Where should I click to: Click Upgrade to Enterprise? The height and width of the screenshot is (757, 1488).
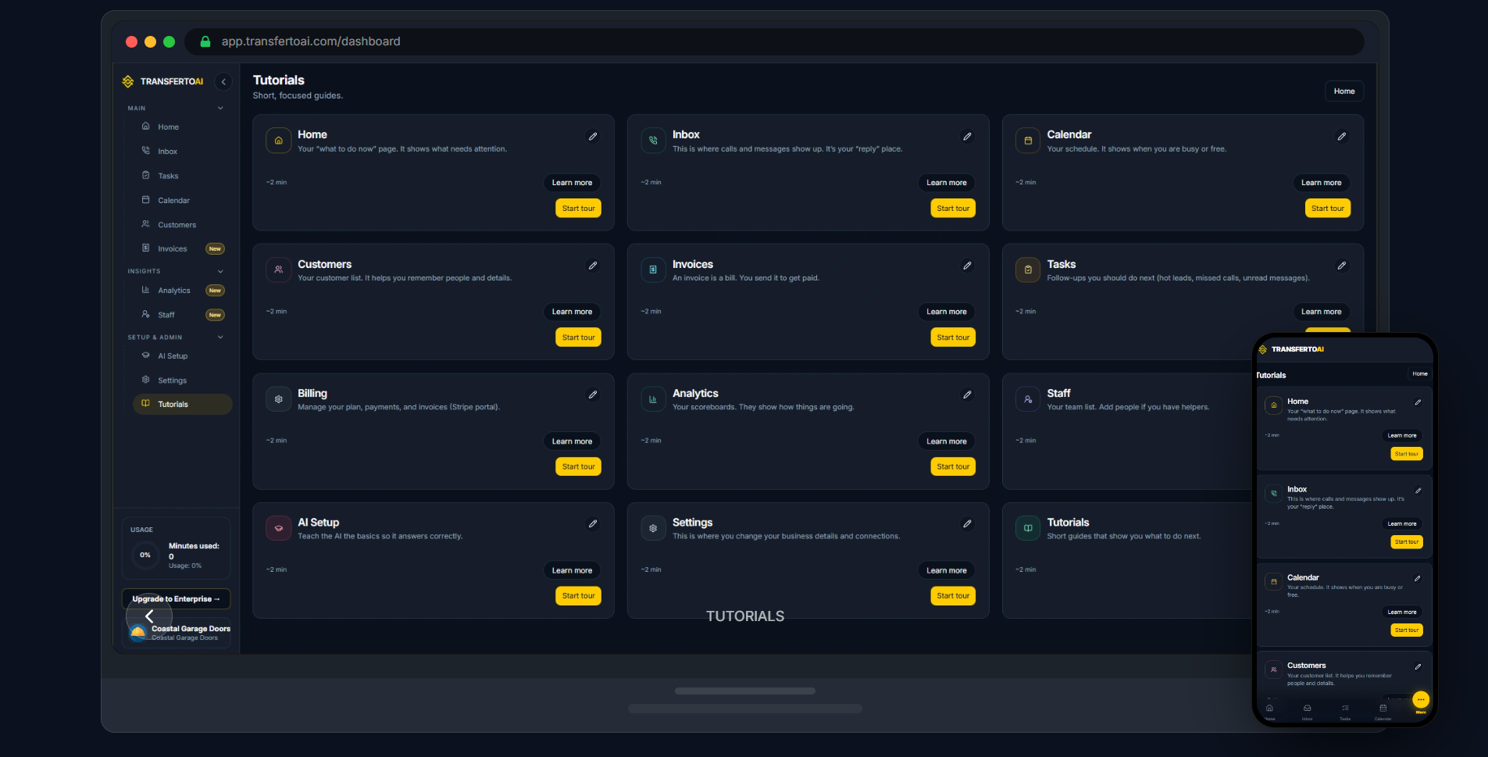[x=176, y=599]
